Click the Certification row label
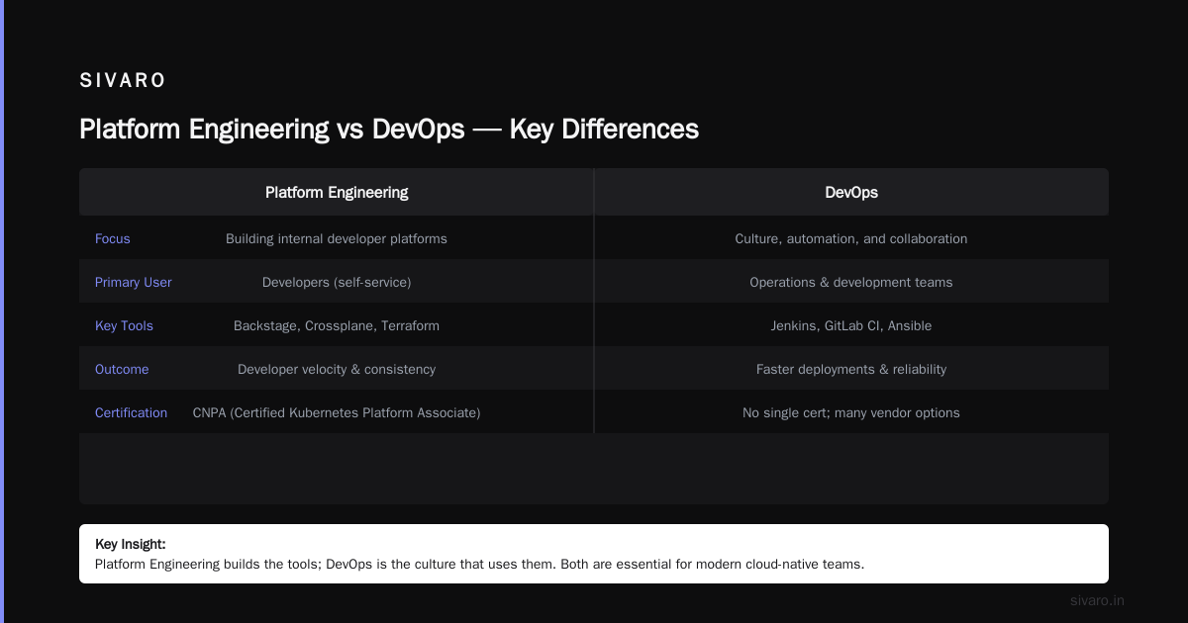 click(131, 412)
